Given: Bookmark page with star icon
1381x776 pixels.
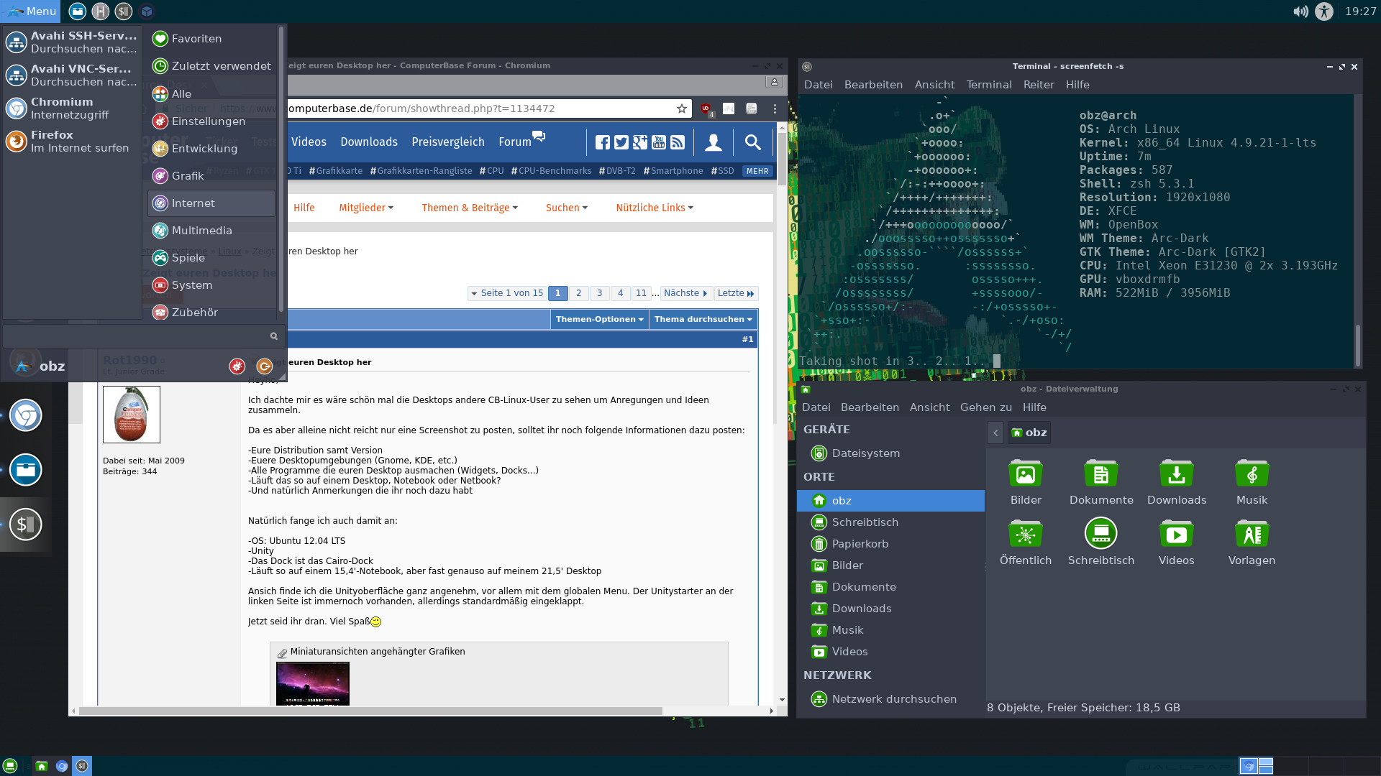Looking at the screenshot, I should pos(682,108).
